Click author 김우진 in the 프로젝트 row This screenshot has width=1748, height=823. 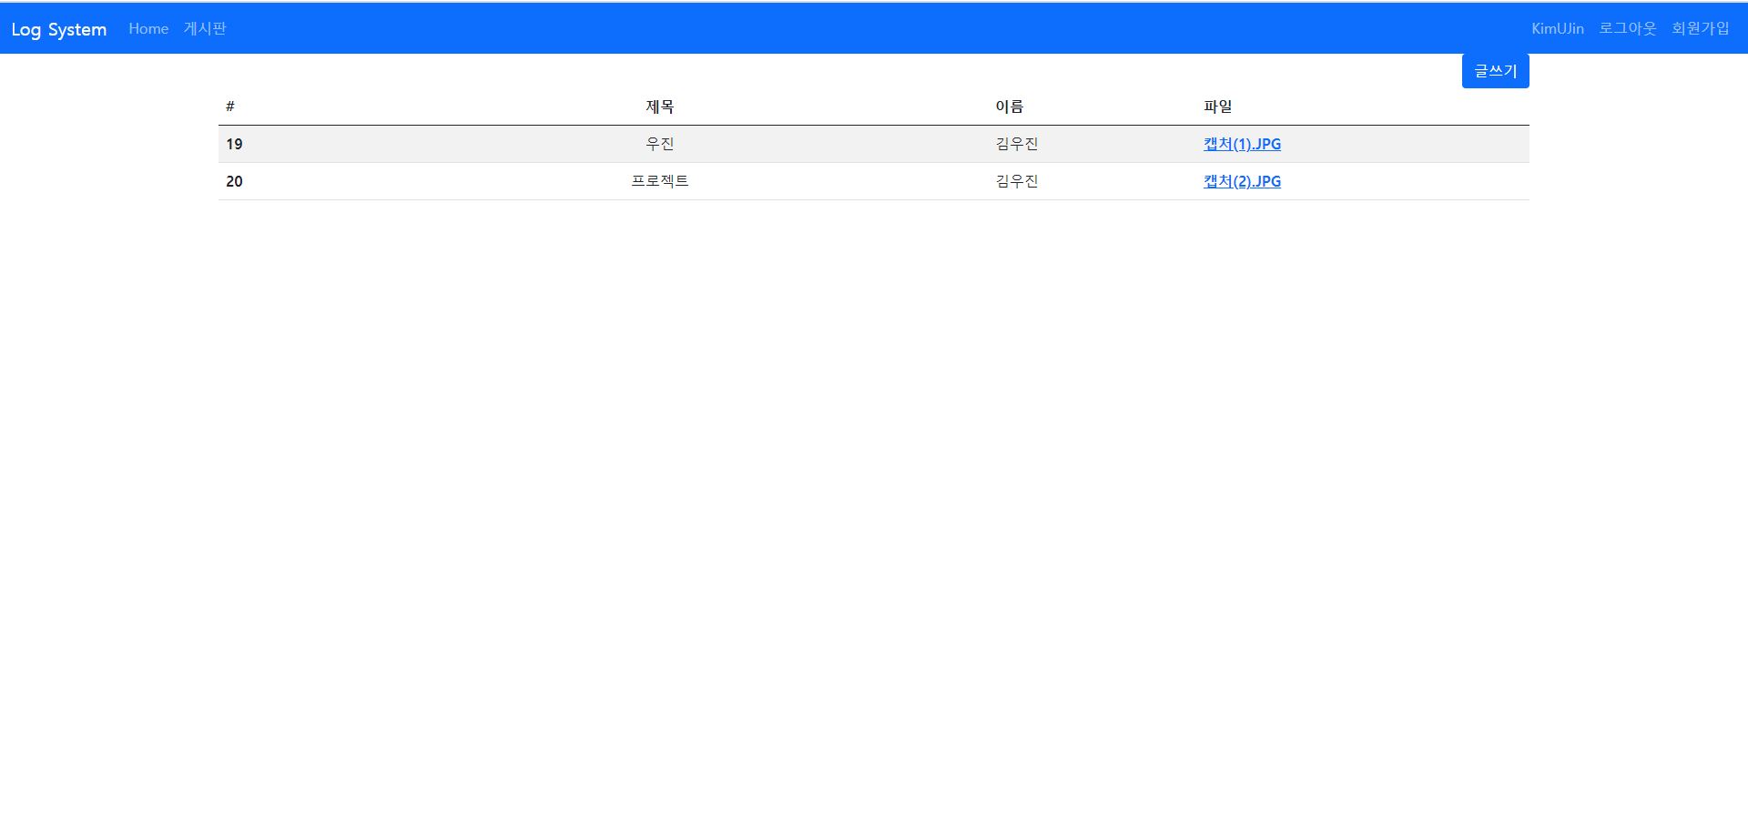click(1017, 181)
